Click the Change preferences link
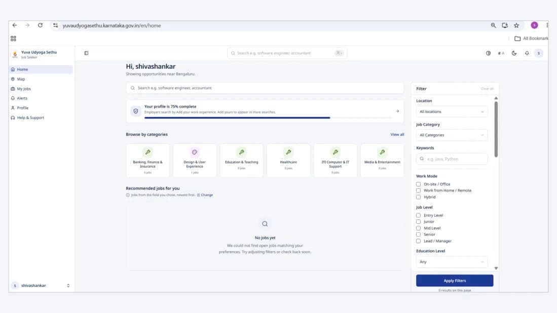Viewport: 557px width, 313px height. pyautogui.click(x=205, y=195)
